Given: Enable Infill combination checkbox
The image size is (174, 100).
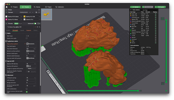Looking at the screenshot, I should tap(27, 89).
